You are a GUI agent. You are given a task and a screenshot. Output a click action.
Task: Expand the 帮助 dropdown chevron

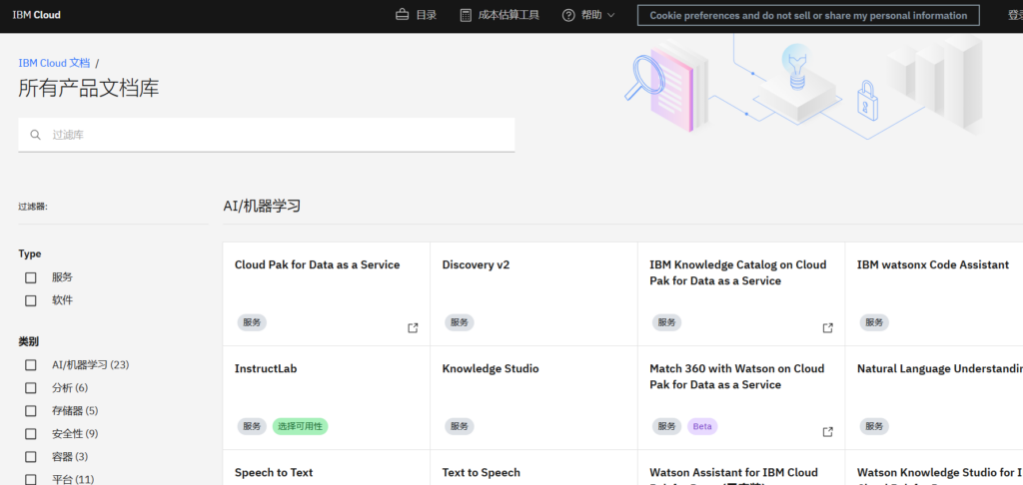pyautogui.click(x=611, y=15)
